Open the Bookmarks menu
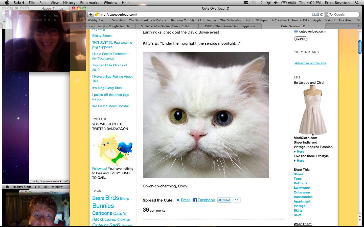Image resolution: width=364 pixels, height=227 pixels. (89, 3)
